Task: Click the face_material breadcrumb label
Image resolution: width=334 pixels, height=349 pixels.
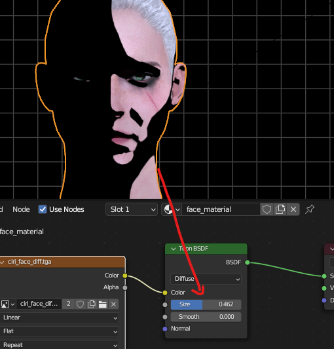Action: 22,232
